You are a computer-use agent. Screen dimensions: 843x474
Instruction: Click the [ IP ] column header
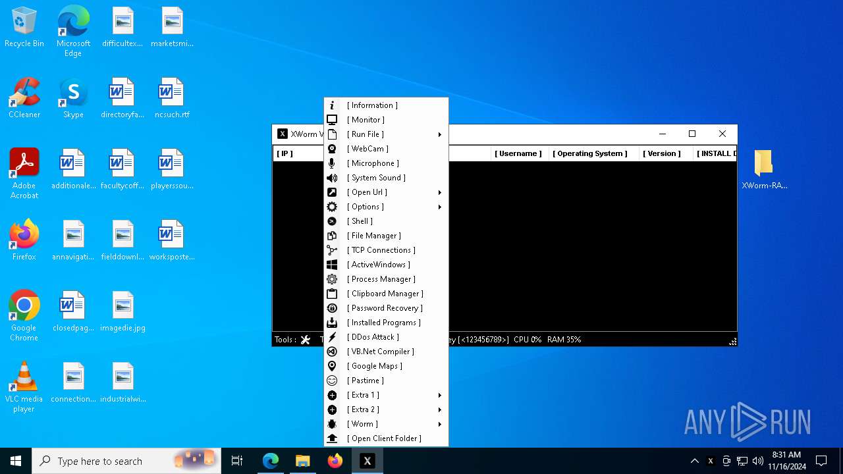point(298,153)
